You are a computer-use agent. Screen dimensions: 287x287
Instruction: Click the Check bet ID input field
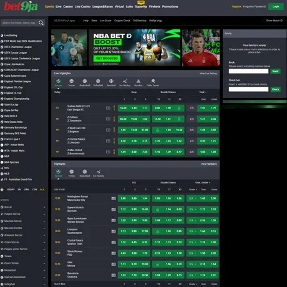coord(248,89)
